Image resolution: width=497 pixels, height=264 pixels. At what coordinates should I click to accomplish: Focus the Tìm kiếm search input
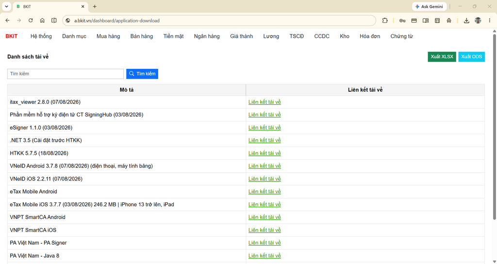[66, 74]
